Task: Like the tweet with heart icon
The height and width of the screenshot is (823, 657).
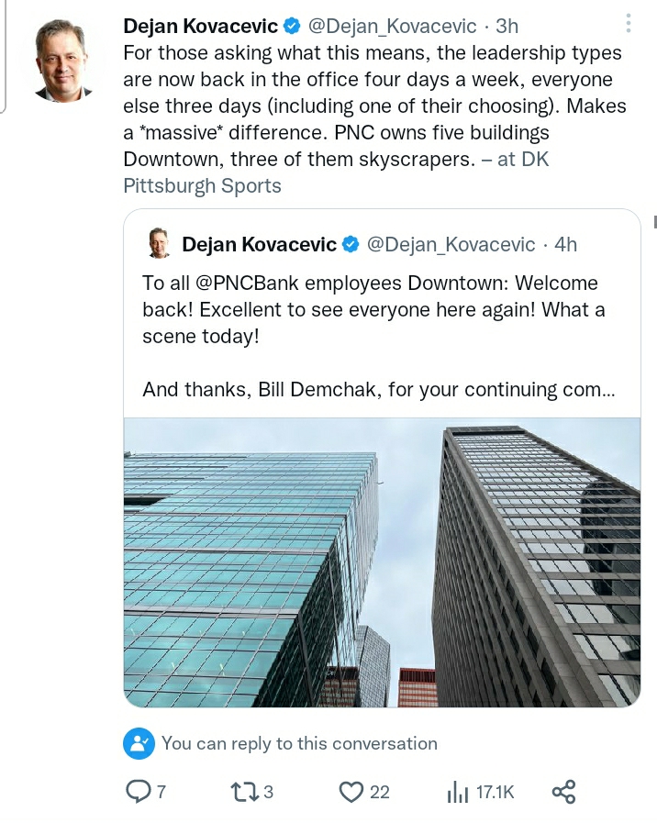Action: tap(351, 791)
